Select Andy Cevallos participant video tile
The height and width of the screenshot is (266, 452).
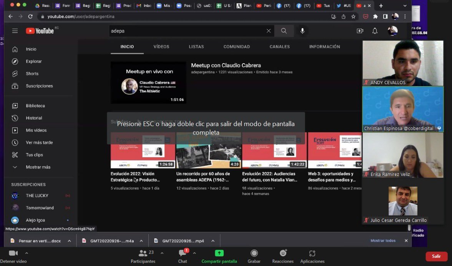click(403, 63)
